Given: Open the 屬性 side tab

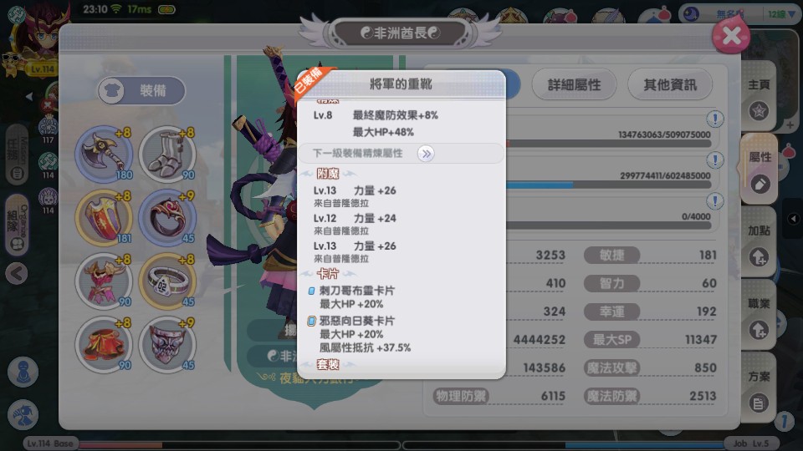Looking at the screenshot, I should coord(760,169).
